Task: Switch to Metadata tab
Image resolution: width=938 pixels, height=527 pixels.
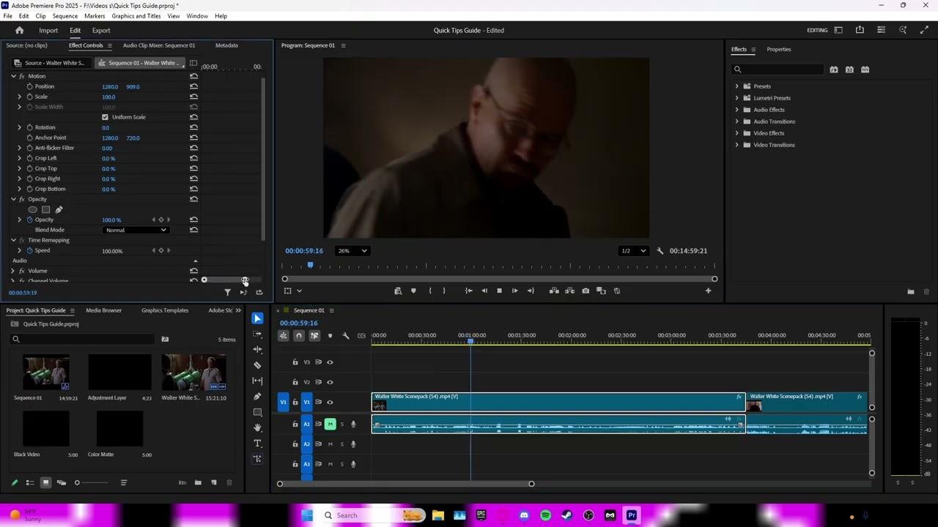Action: pyautogui.click(x=226, y=45)
